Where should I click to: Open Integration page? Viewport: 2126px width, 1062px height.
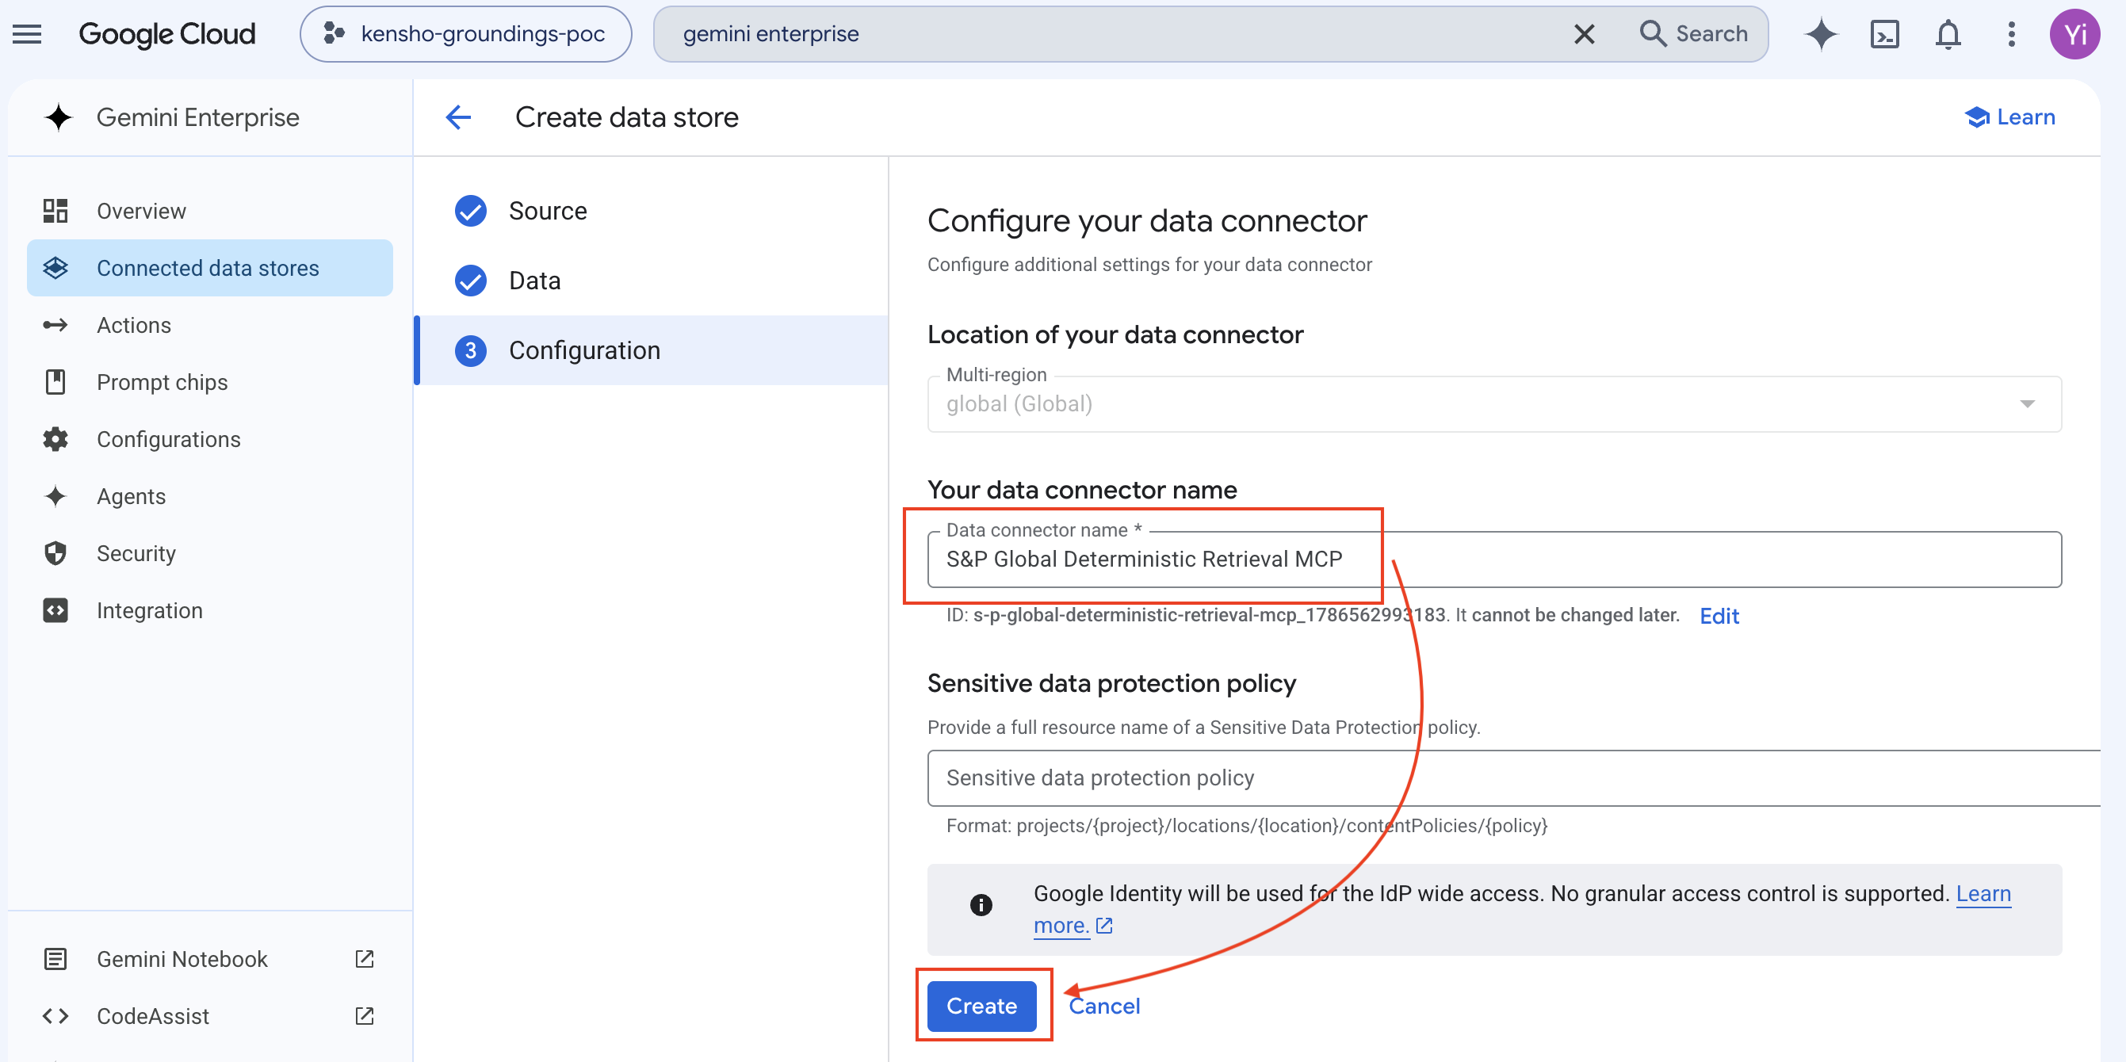[x=209, y=609]
